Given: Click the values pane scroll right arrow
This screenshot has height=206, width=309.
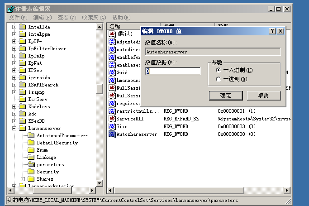Looking at the screenshot, I should click(x=287, y=191).
